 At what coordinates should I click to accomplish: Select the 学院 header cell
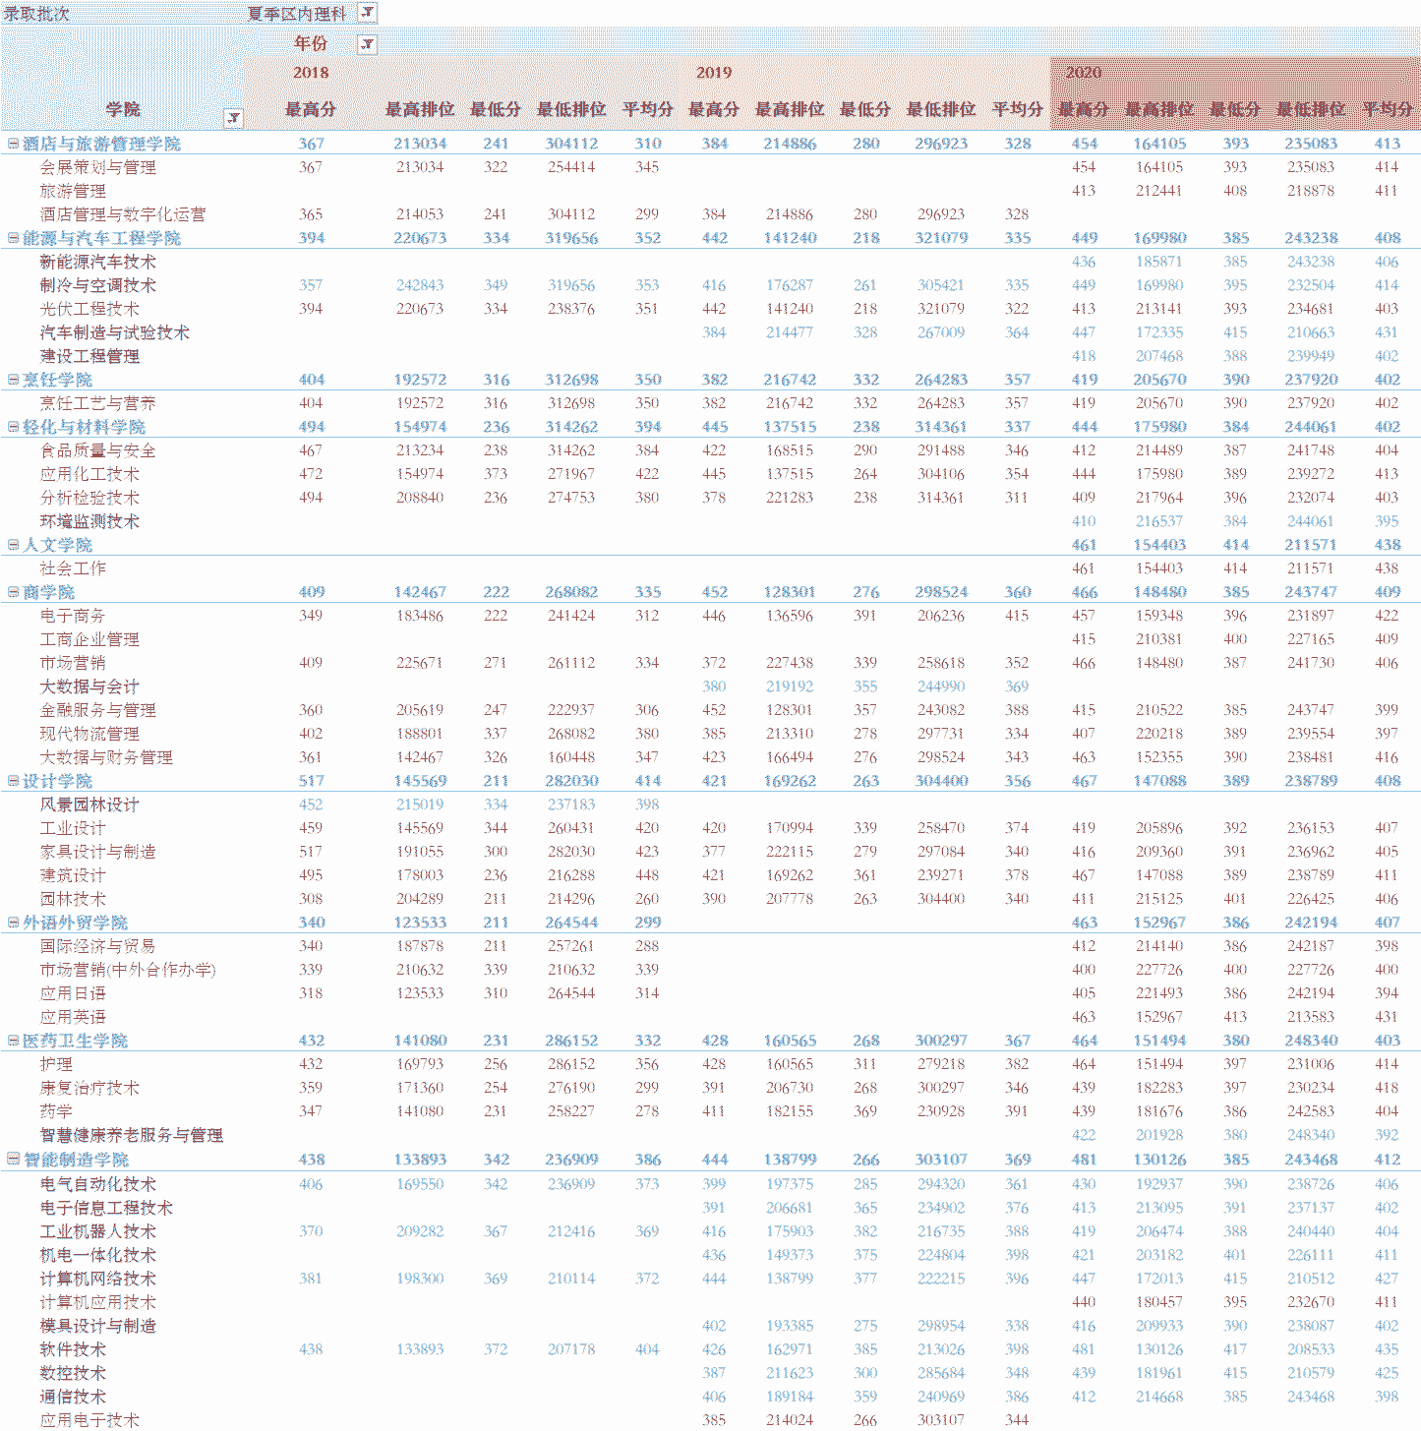(x=123, y=110)
